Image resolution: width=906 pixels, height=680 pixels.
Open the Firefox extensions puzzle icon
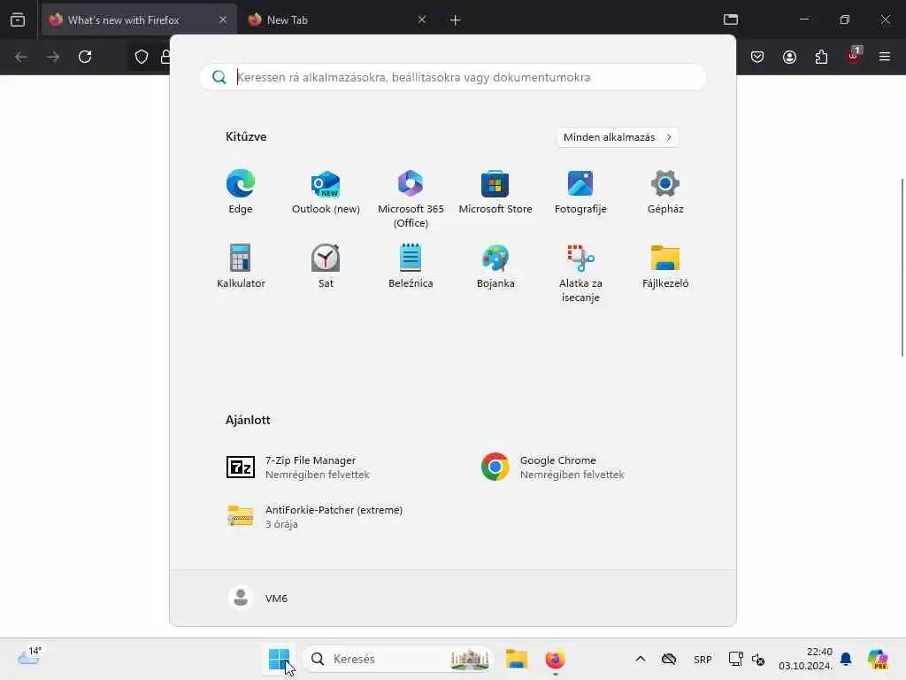(x=821, y=57)
